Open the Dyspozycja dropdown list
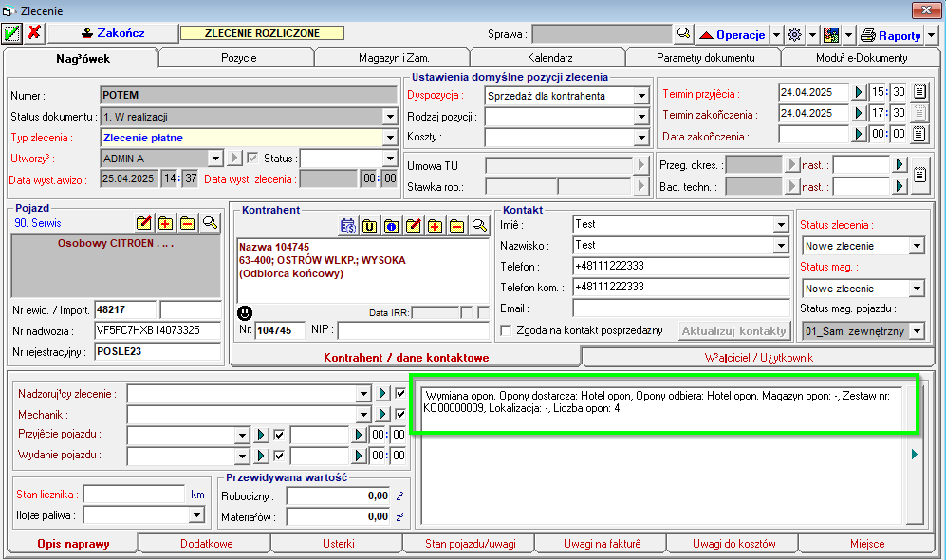 tap(642, 96)
